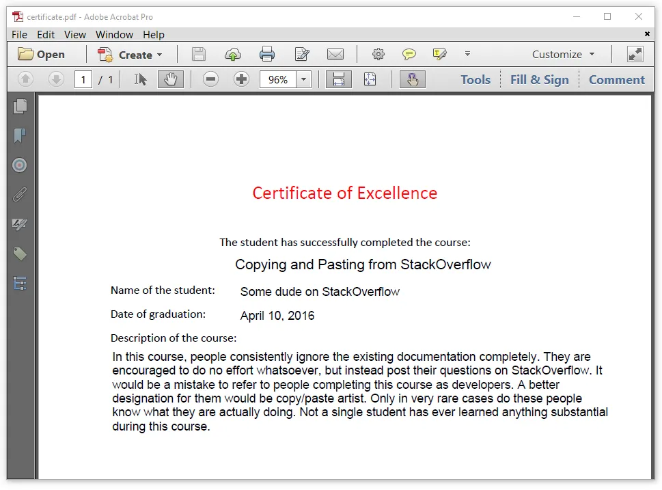Image resolution: width=662 pixels, height=490 pixels.
Task: Toggle Fit Width scrolling mode icon
Action: pyautogui.click(x=339, y=79)
